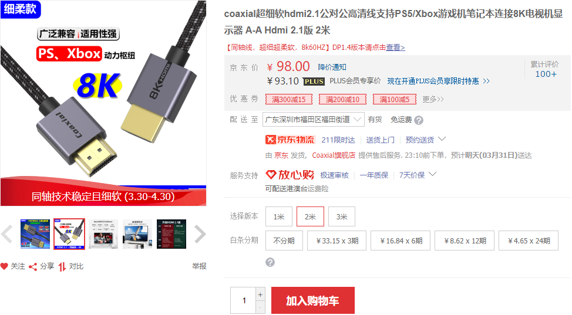Click the 满200减10 coupon

click(342, 99)
